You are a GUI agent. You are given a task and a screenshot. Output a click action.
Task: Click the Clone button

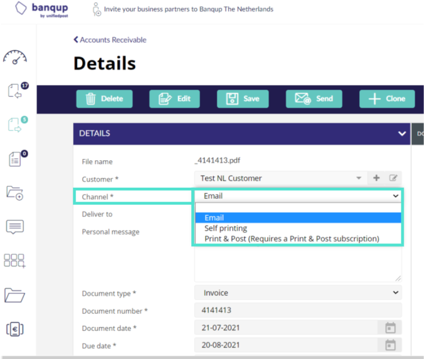387,99
